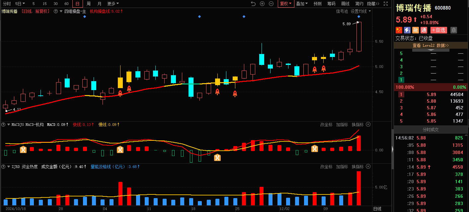
Task: Click 隐藏>> to hide the side panel
Action: [373, 4]
